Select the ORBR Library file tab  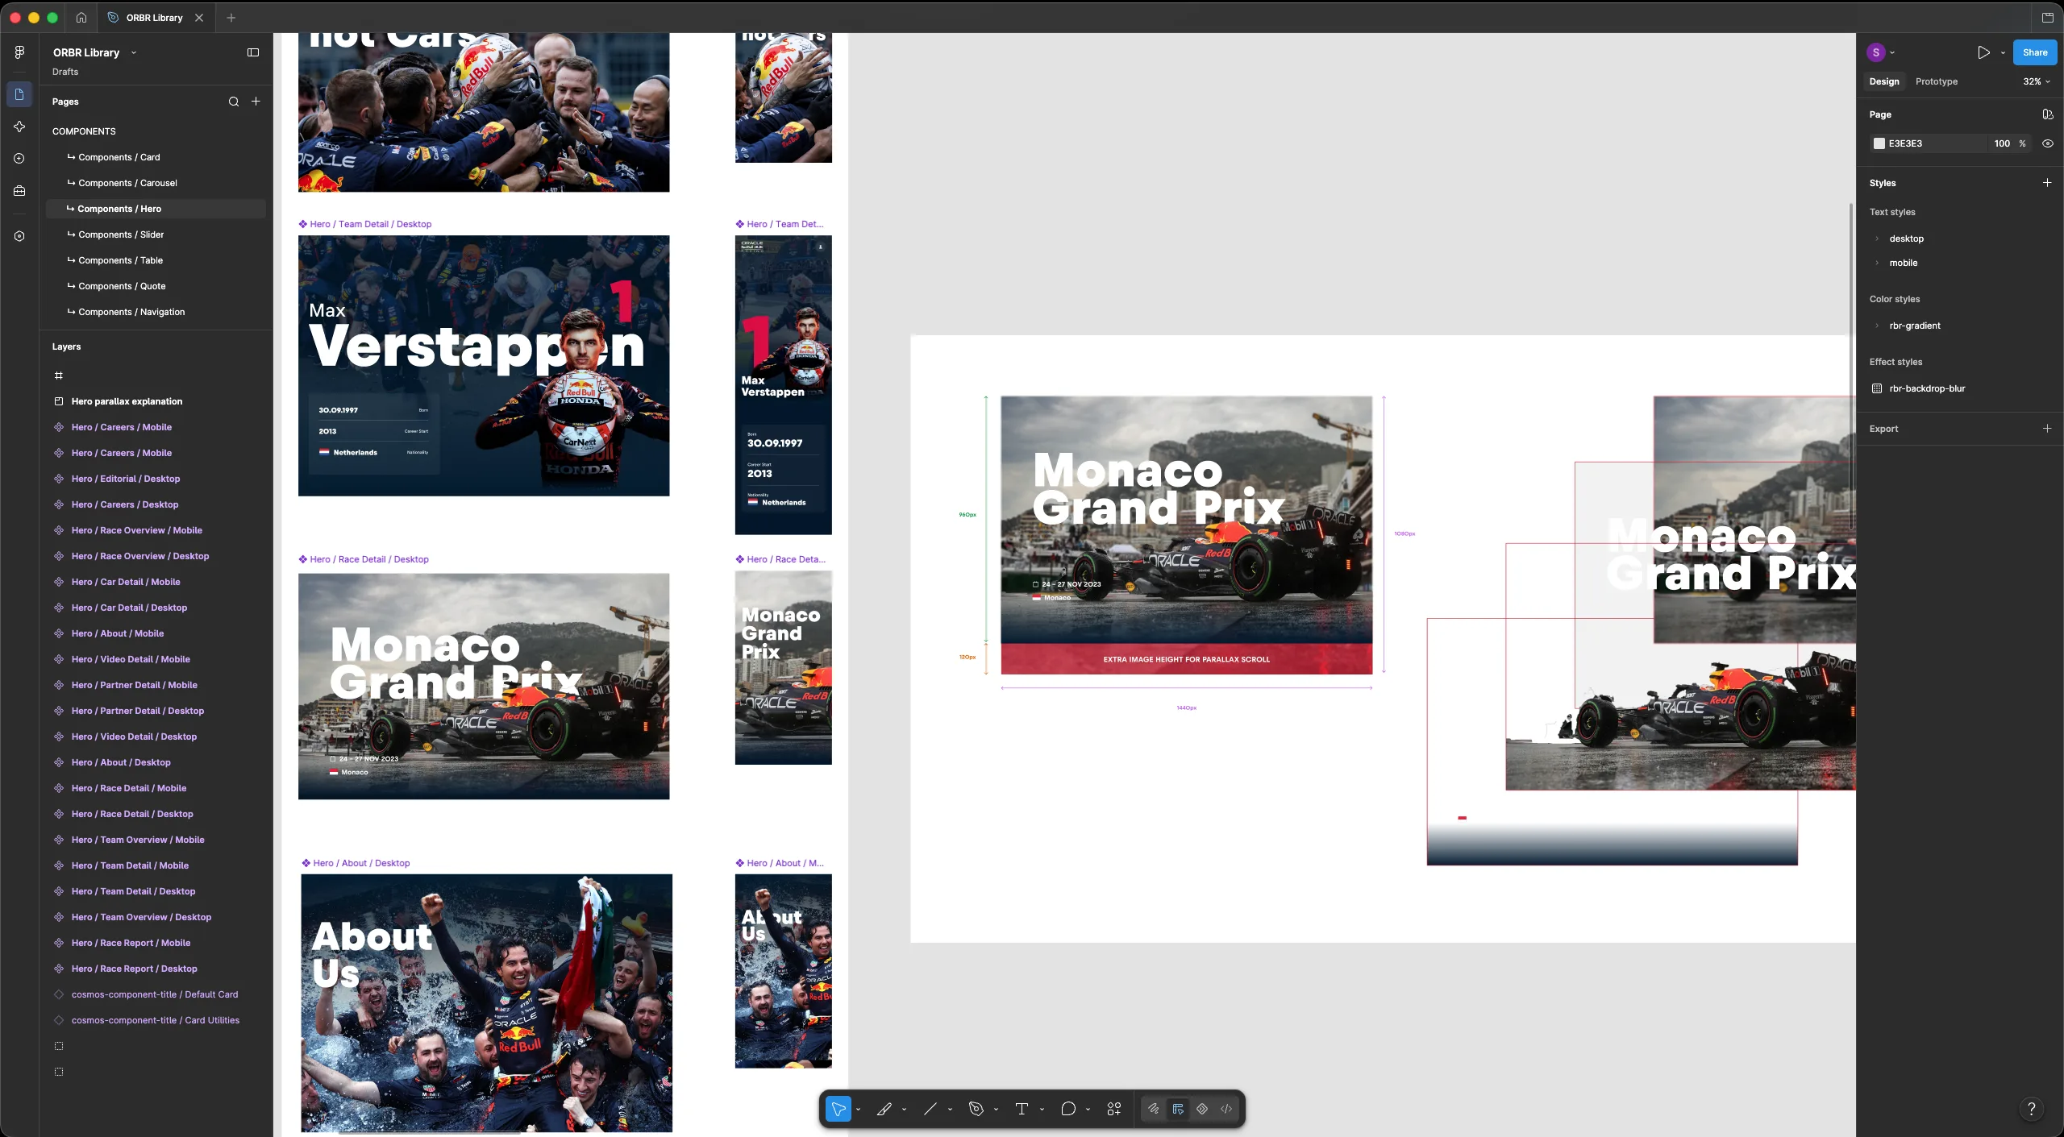[155, 17]
